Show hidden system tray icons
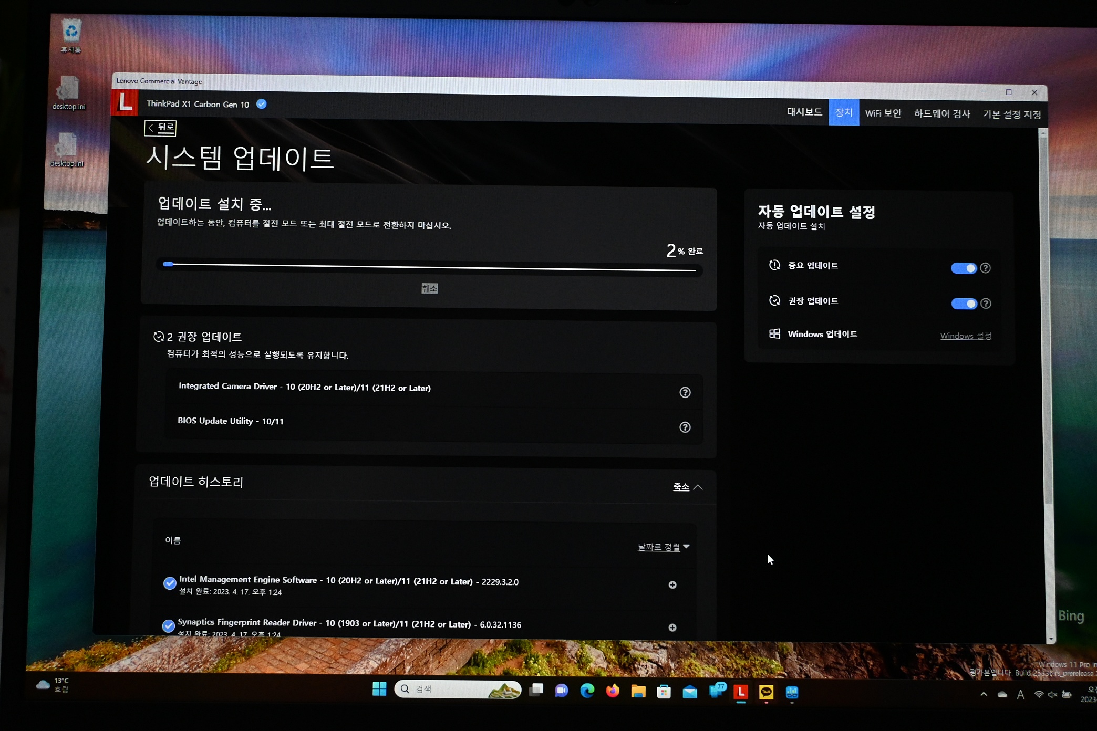Image resolution: width=1097 pixels, height=731 pixels. (x=984, y=694)
